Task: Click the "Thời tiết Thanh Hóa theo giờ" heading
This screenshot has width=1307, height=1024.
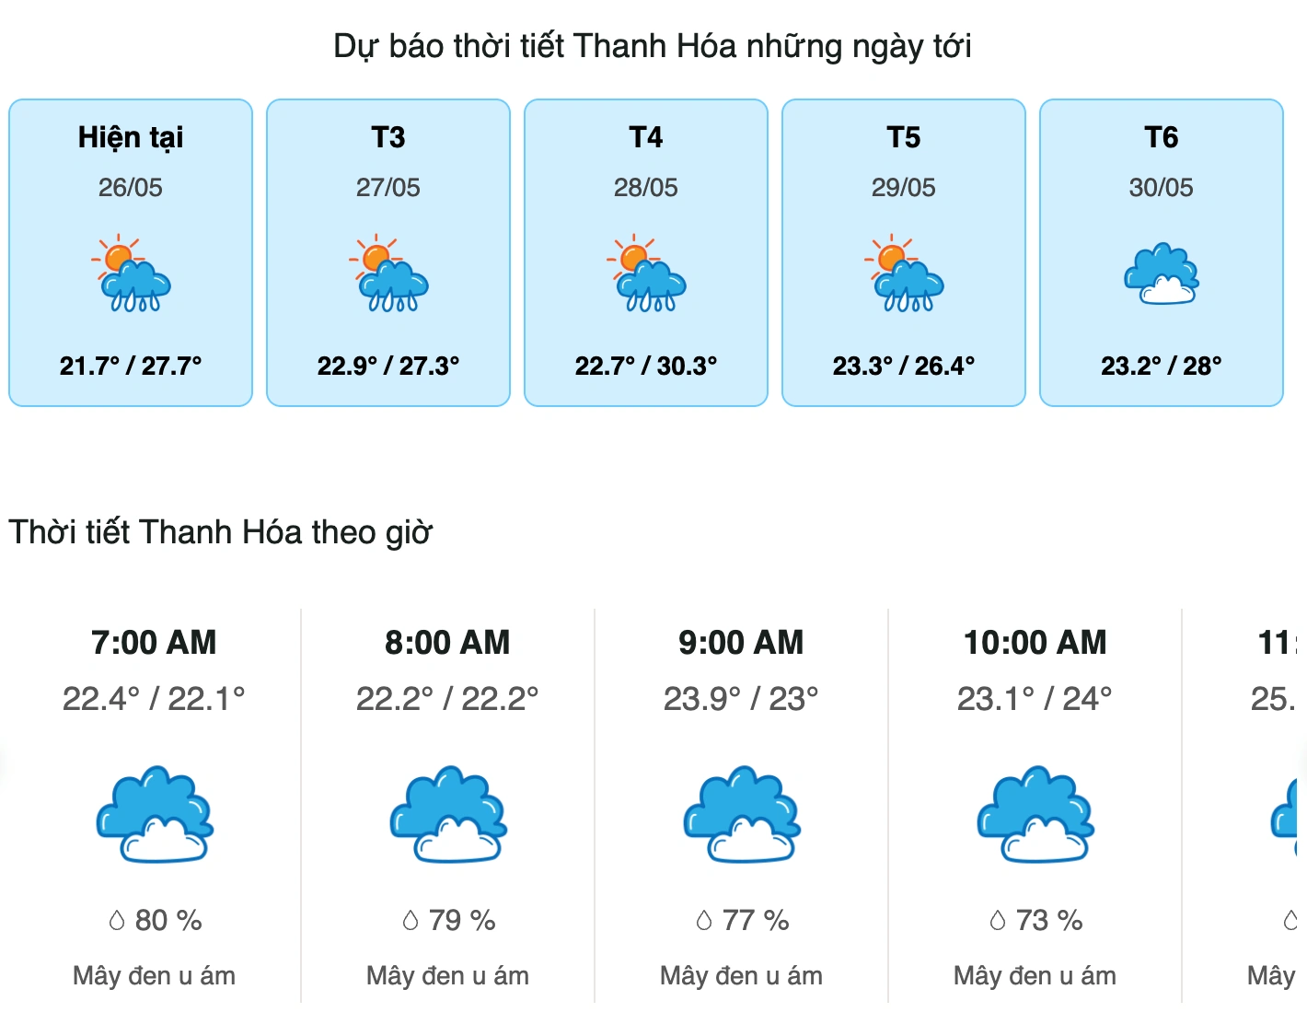Action: point(221,532)
